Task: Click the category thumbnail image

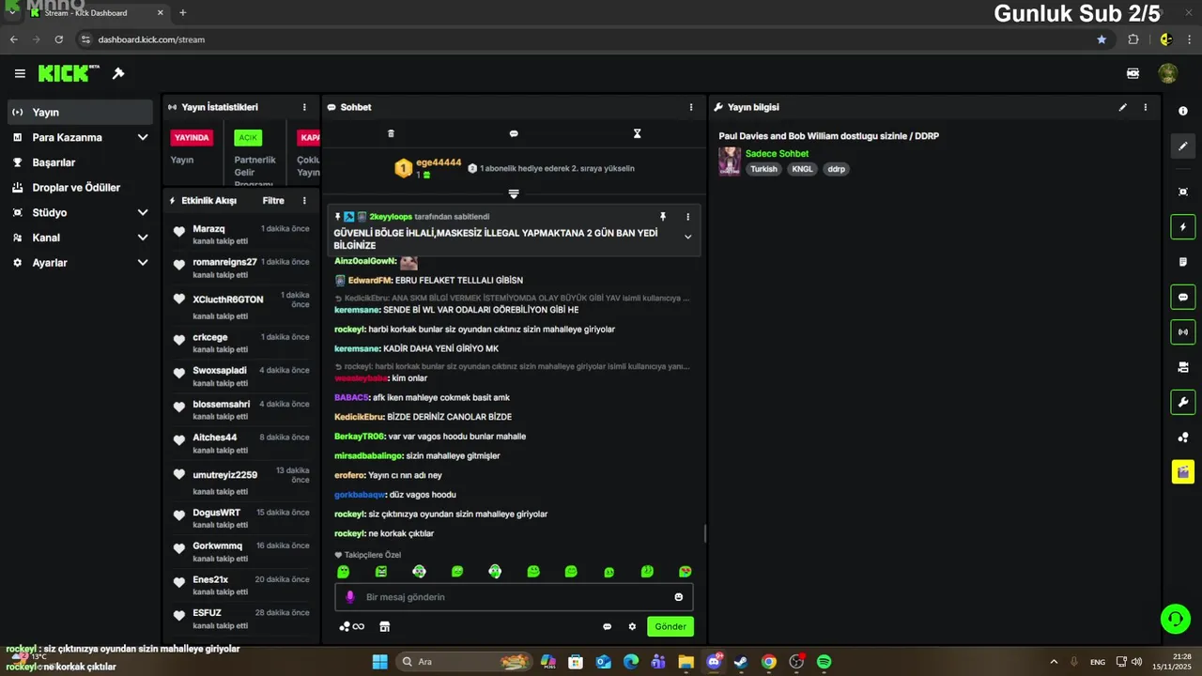Action: click(x=730, y=161)
